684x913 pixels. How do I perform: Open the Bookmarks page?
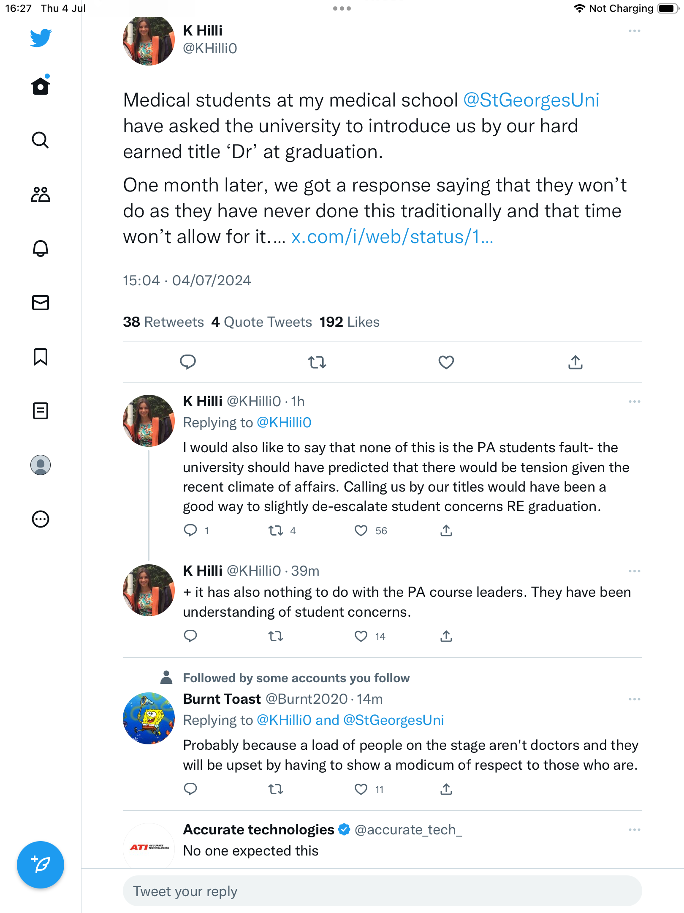(x=41, y=357)
